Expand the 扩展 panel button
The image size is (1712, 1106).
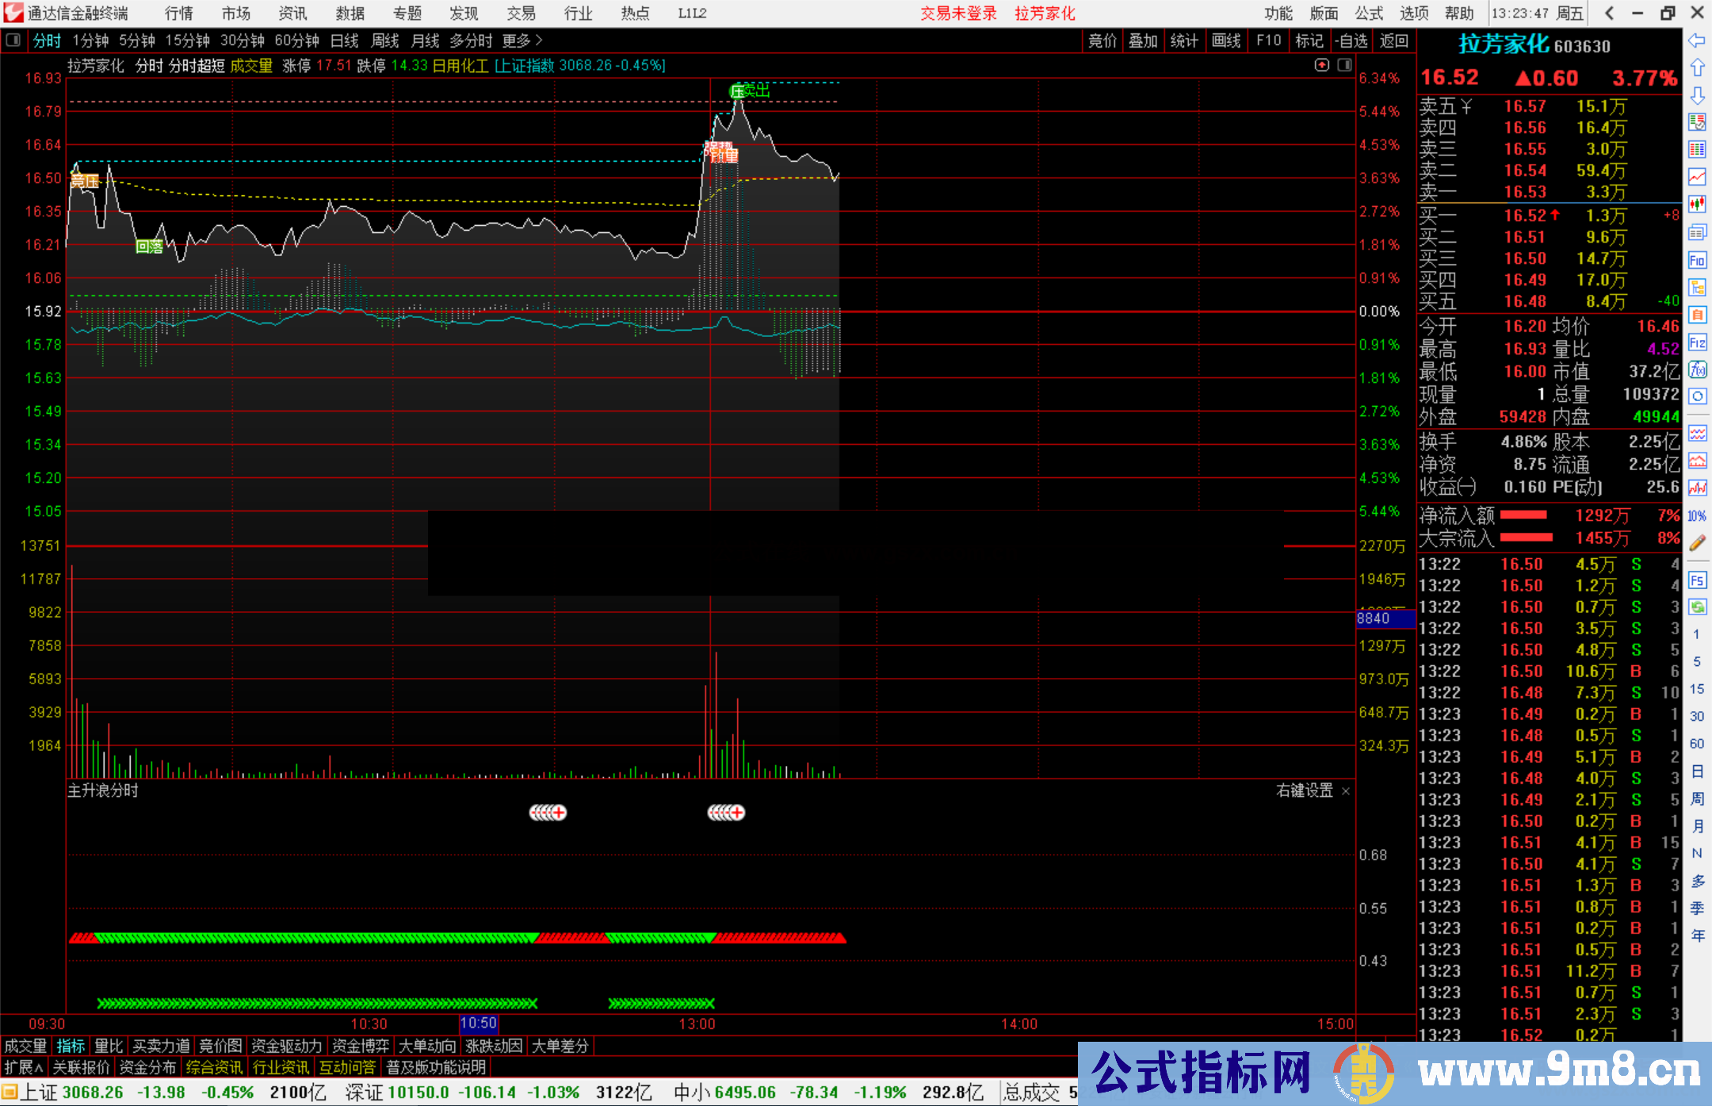24,1067
